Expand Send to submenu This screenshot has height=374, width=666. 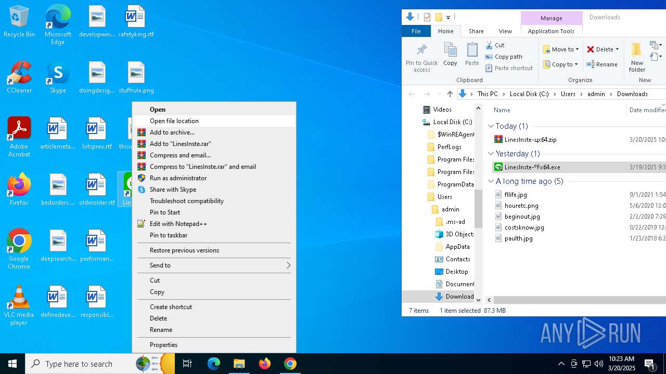point(214,265)
